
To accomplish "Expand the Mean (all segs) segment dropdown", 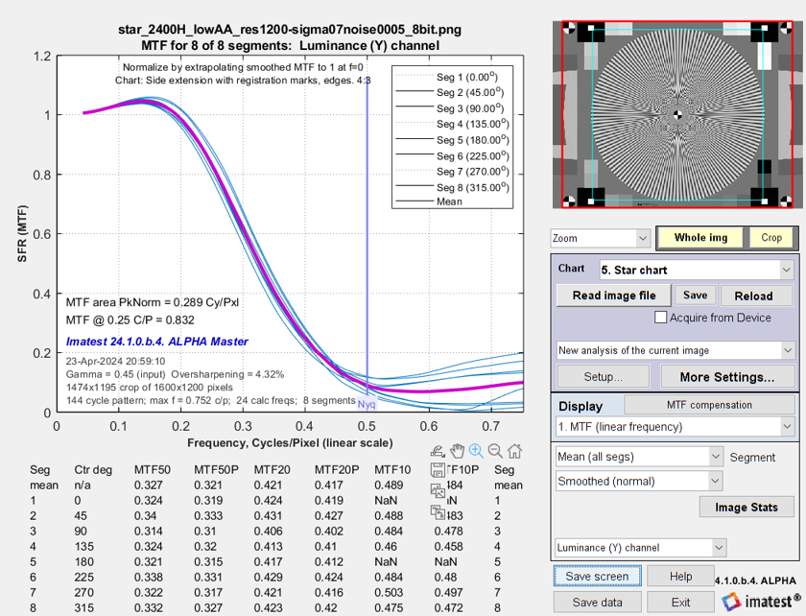I will (x=639, y=457).
